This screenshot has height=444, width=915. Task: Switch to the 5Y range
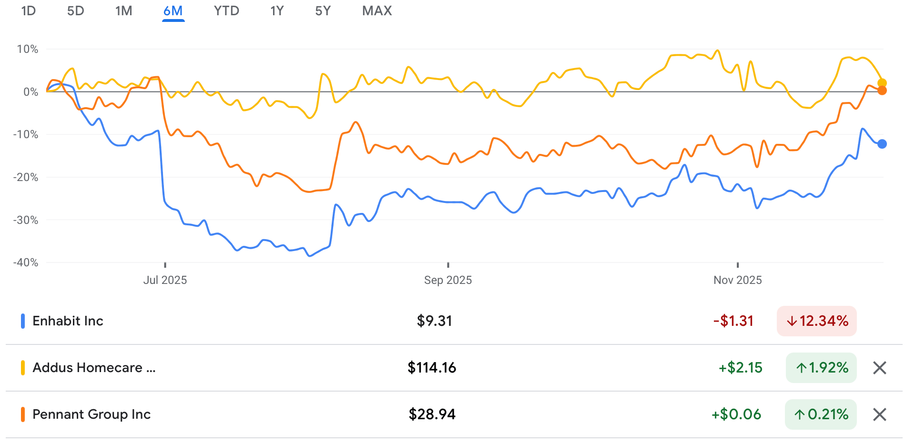point(323,11)
